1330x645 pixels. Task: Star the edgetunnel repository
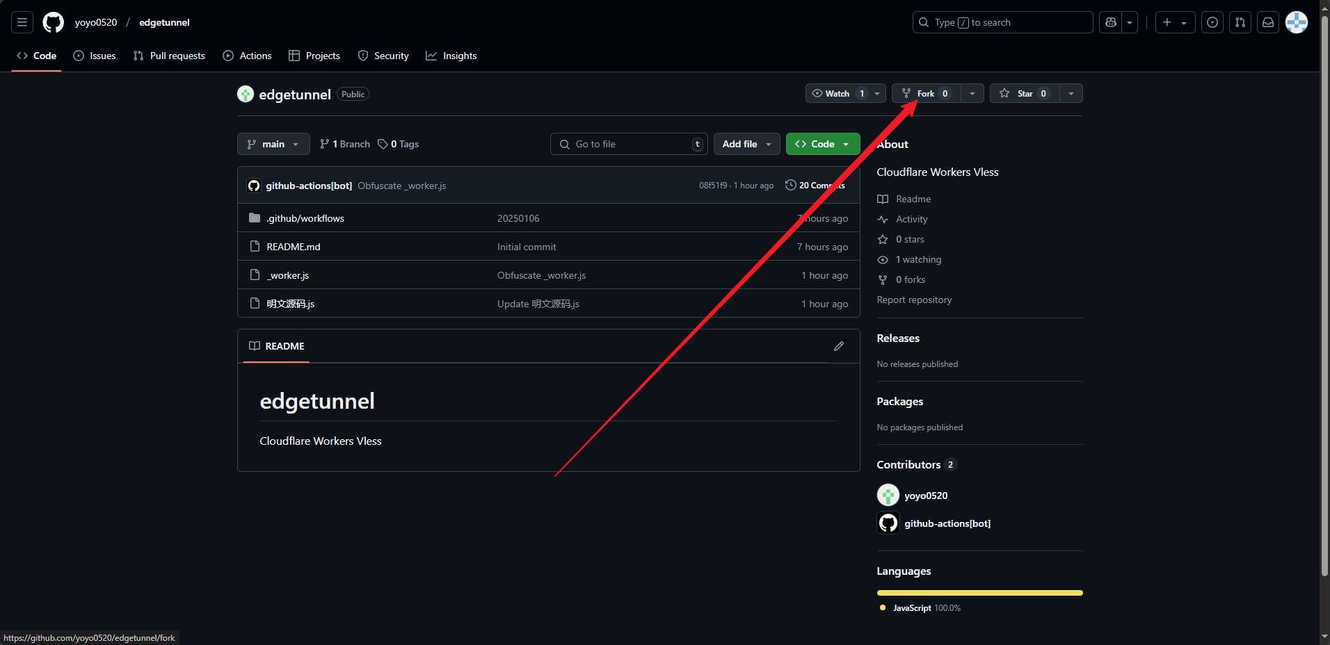coord(1025,93)
